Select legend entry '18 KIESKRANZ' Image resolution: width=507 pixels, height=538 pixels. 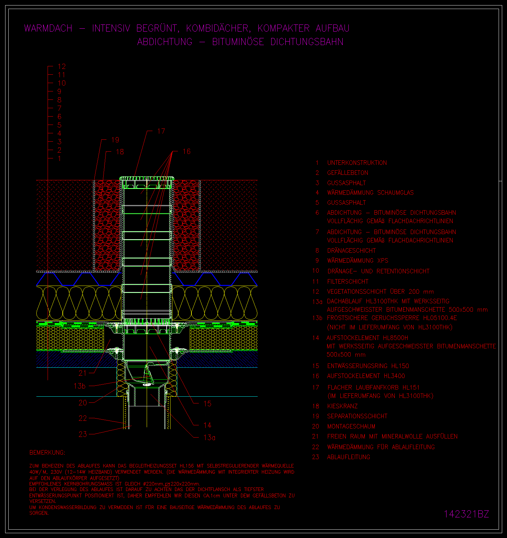click(335, 406)
